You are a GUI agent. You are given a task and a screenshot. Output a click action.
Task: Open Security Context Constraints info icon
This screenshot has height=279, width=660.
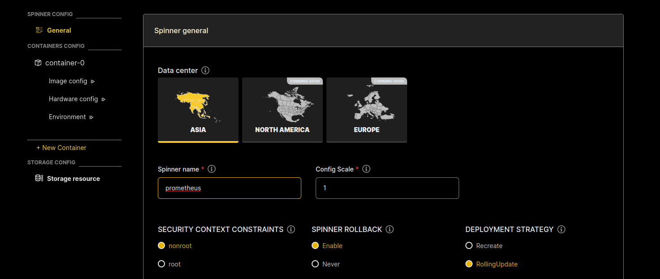[x=291, y=229]
